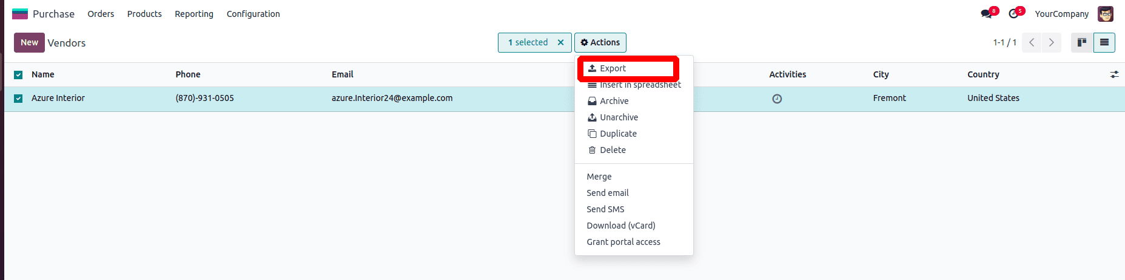Open the Azure Interior vendor record
Screen dimensions: 1125x280
tap(58, 98)
